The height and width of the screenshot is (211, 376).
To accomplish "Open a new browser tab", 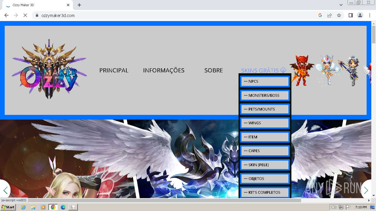I will [x=79, y=5].
